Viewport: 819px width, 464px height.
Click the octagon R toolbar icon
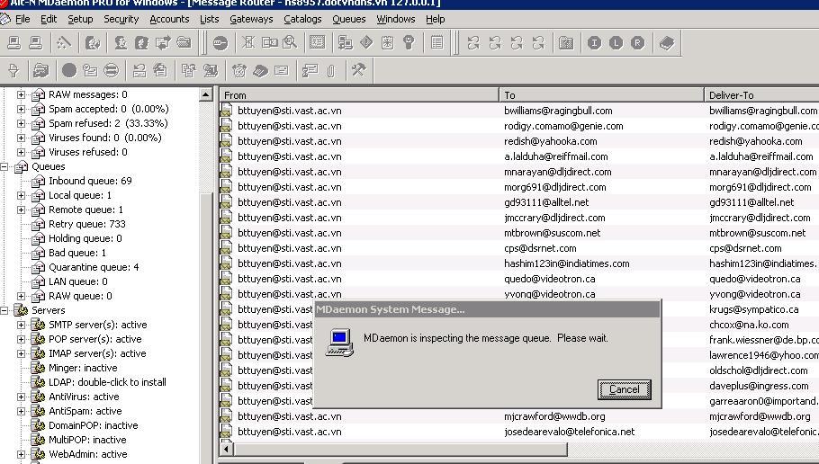(637, 43)
